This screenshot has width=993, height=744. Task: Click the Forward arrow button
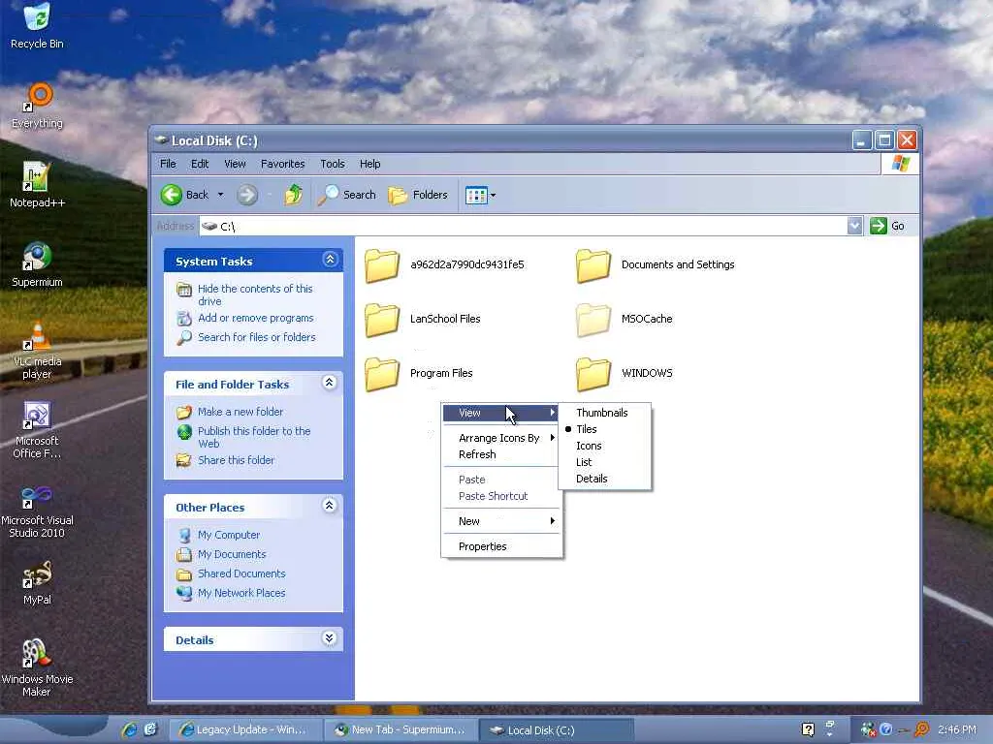(247, 195)
